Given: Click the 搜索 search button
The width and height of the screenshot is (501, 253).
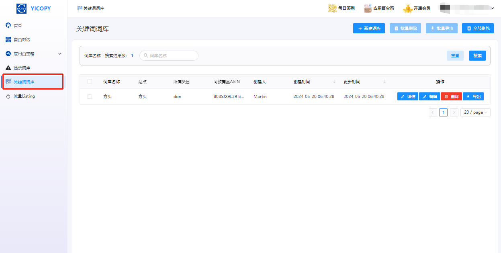Looking at the screenshot, I should [x=477, y=55].
